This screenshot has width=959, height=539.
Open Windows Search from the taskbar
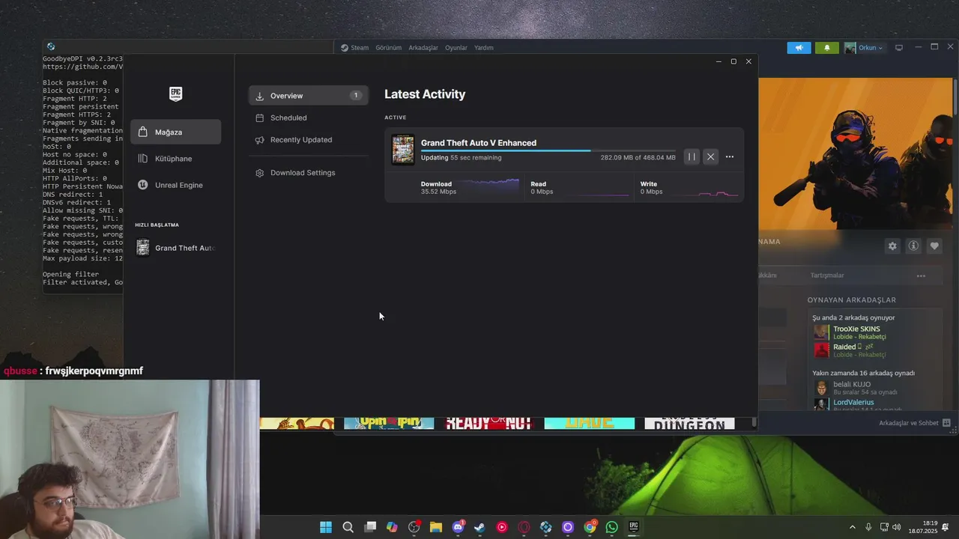tap(348, 527)
